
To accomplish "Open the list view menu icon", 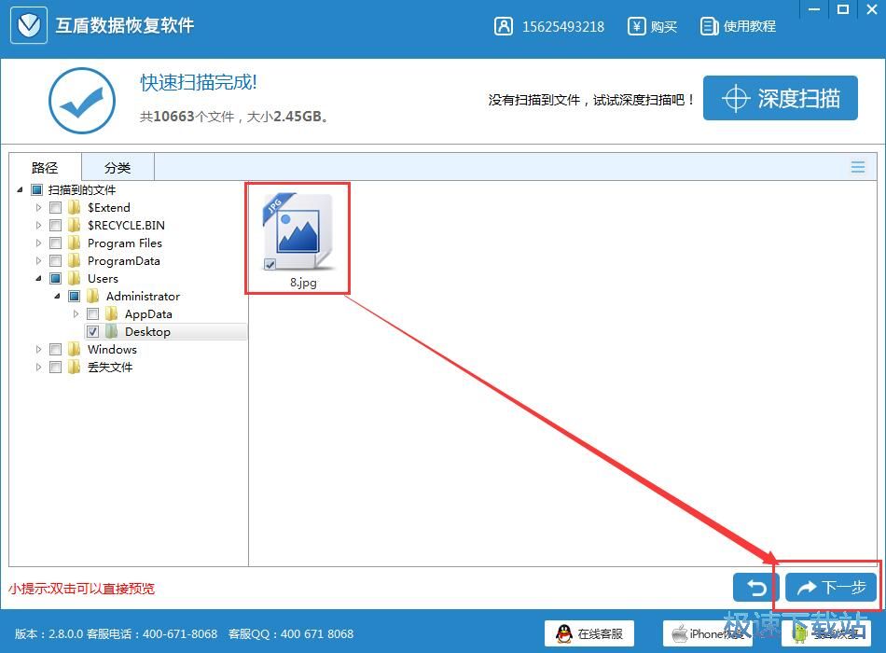I will pyautogui.click(x=858, y=167).
